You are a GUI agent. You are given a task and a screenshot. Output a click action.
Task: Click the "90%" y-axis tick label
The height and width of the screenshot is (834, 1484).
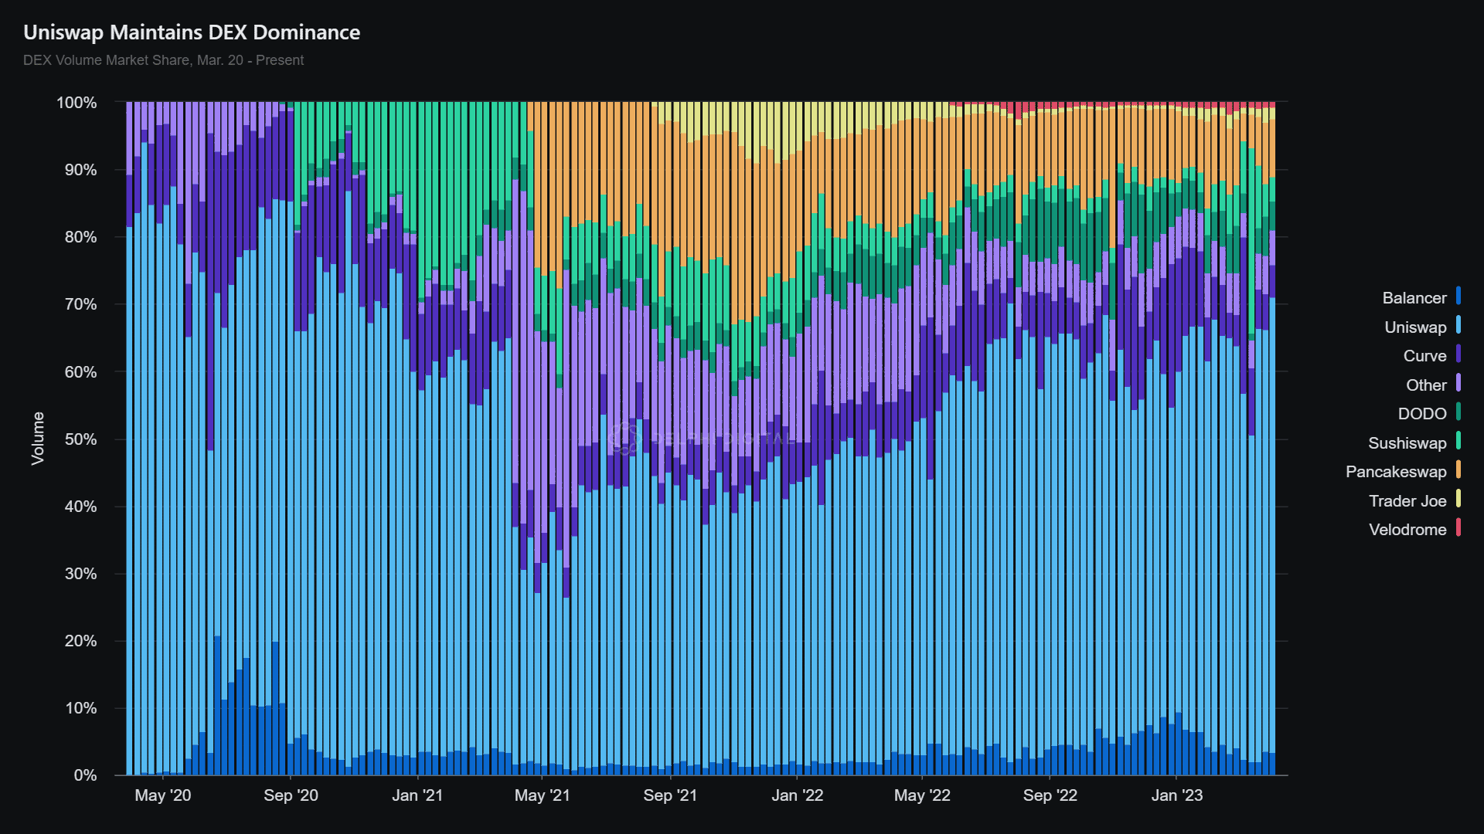[80, 170]
